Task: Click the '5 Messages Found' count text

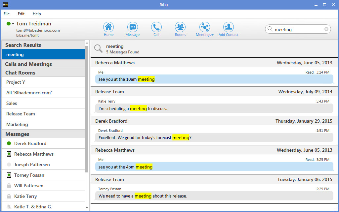Action: (x=123, y=52)
